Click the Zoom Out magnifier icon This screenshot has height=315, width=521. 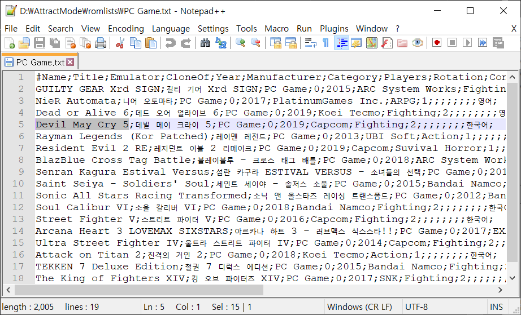coord(255,43)
